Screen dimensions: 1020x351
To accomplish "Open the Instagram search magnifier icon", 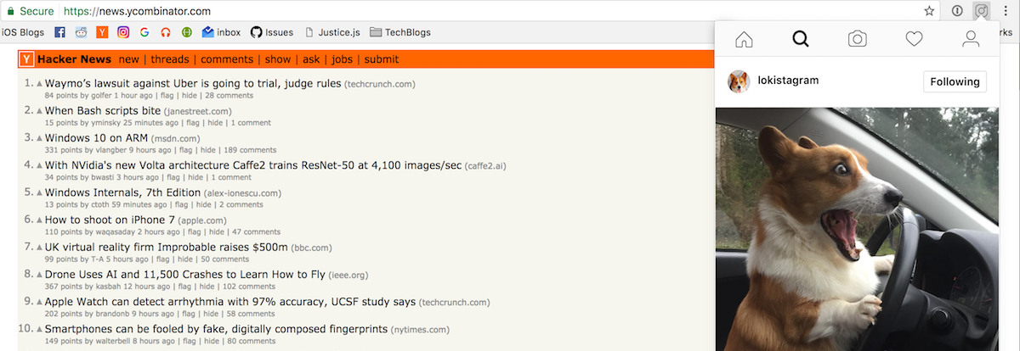I will (x=800, y=39).
